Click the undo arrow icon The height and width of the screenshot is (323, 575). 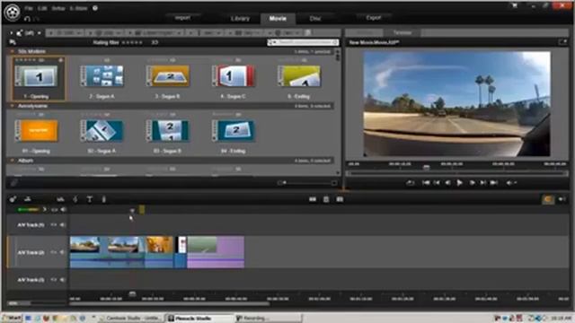(x=27, y=18)
